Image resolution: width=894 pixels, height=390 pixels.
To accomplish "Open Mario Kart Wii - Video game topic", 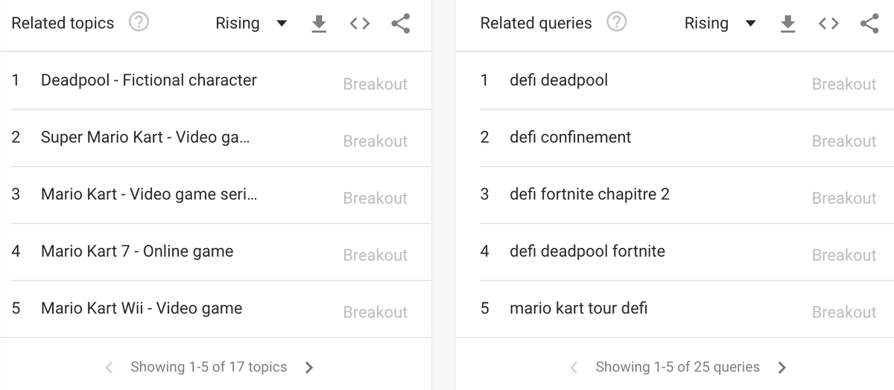I will click(x=215, y=309).
